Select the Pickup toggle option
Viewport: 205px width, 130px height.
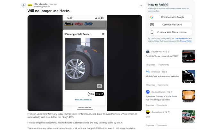click(92, 94)
